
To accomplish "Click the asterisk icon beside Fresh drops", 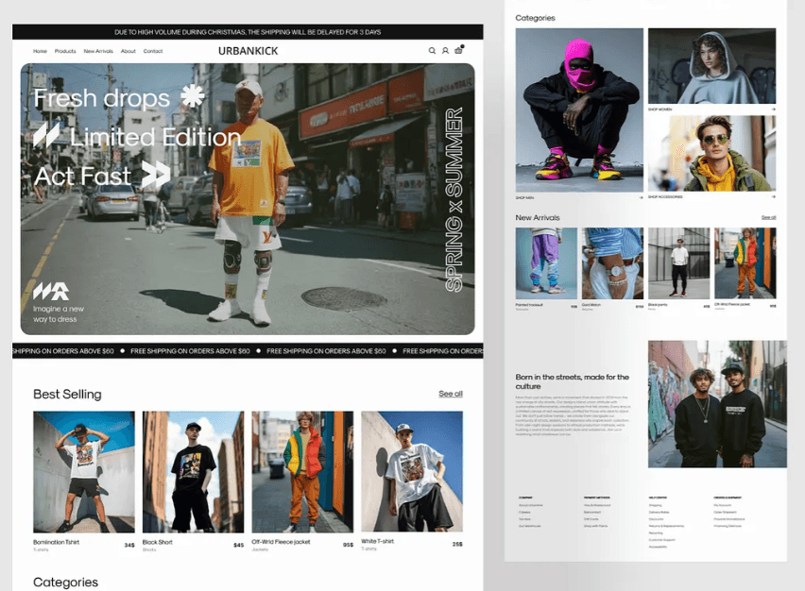I will point(193,96).
